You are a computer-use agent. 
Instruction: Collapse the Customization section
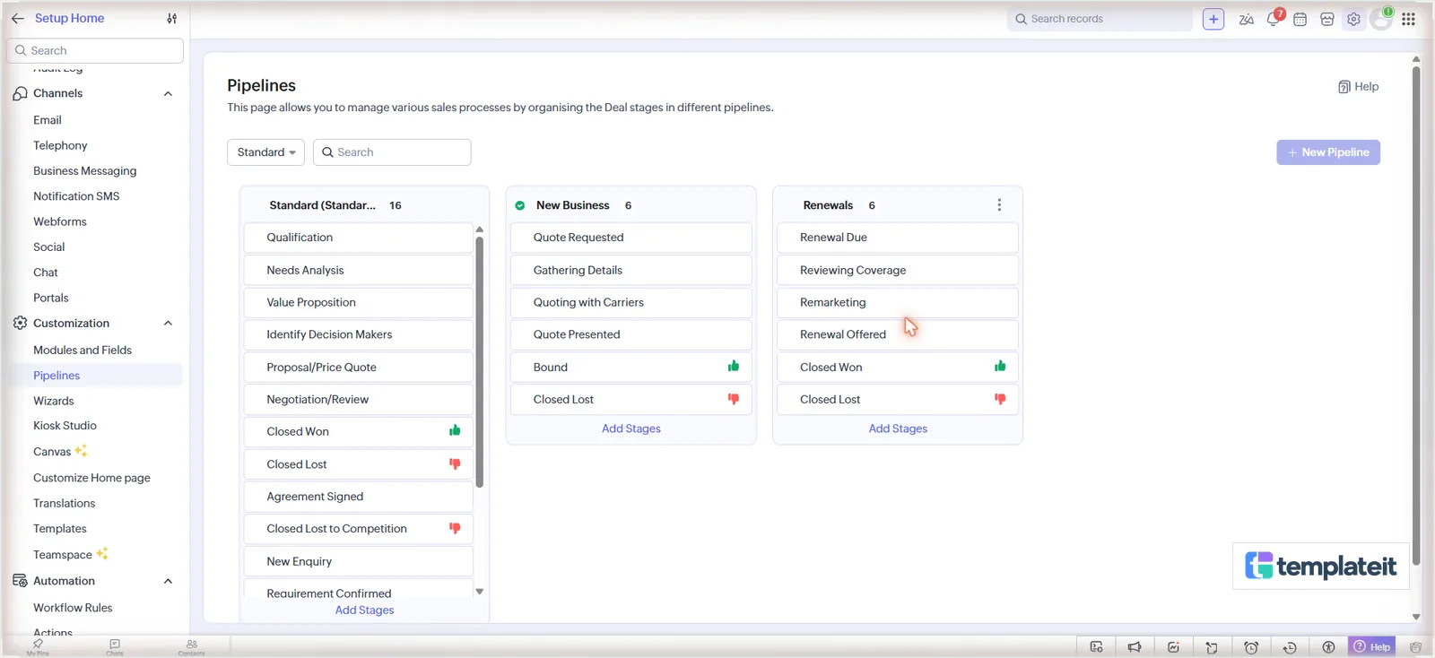pyautogui.click(x=168, y=324)
